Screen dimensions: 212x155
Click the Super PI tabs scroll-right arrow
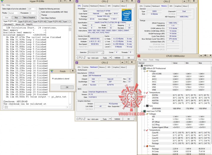coord(70,21)
